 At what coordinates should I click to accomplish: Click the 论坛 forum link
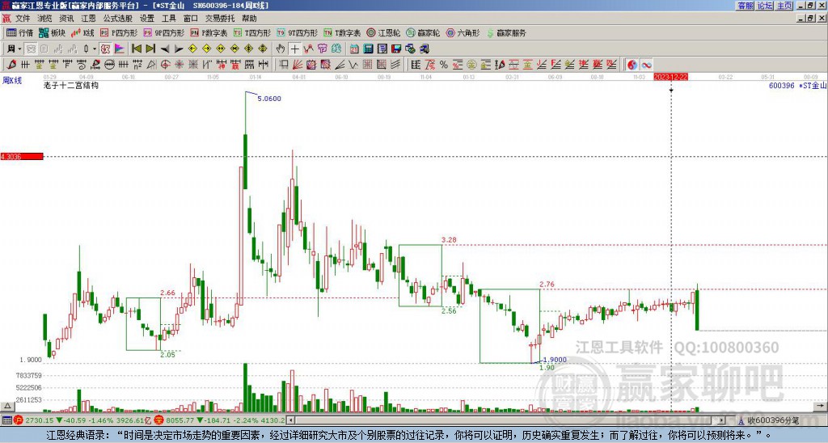pyautogui.click(x=765, y=6)
